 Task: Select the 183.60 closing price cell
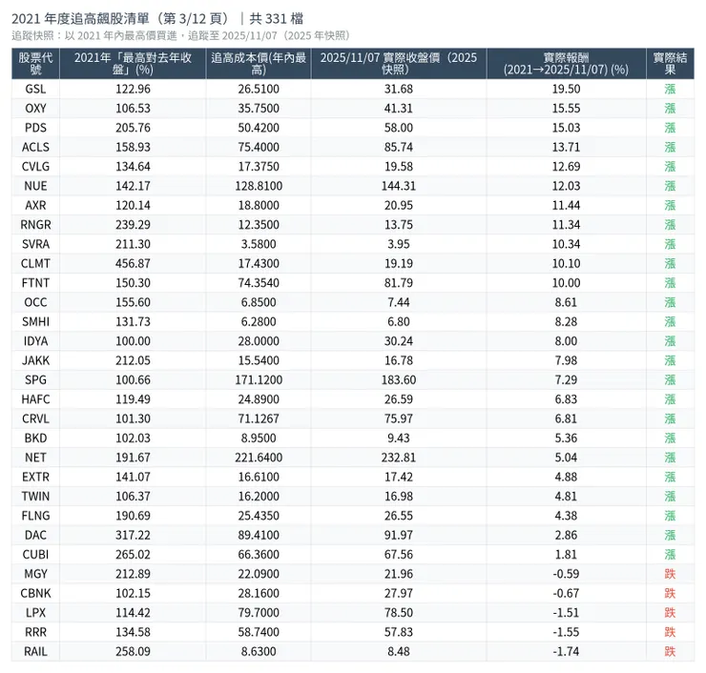click(398, 380)
